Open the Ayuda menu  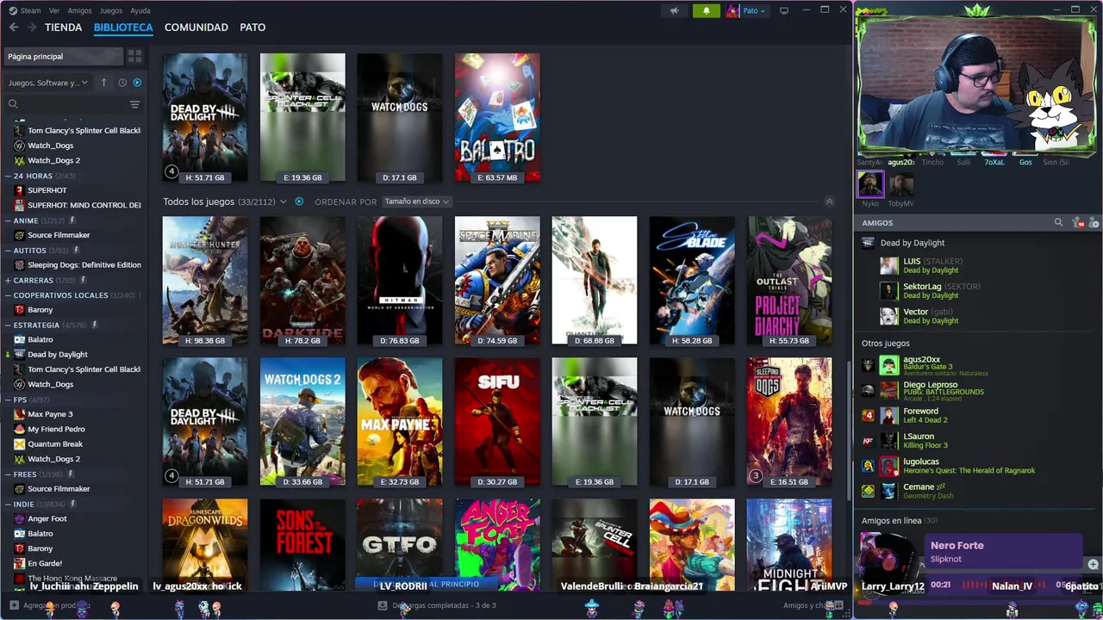(x=140, y=10)
